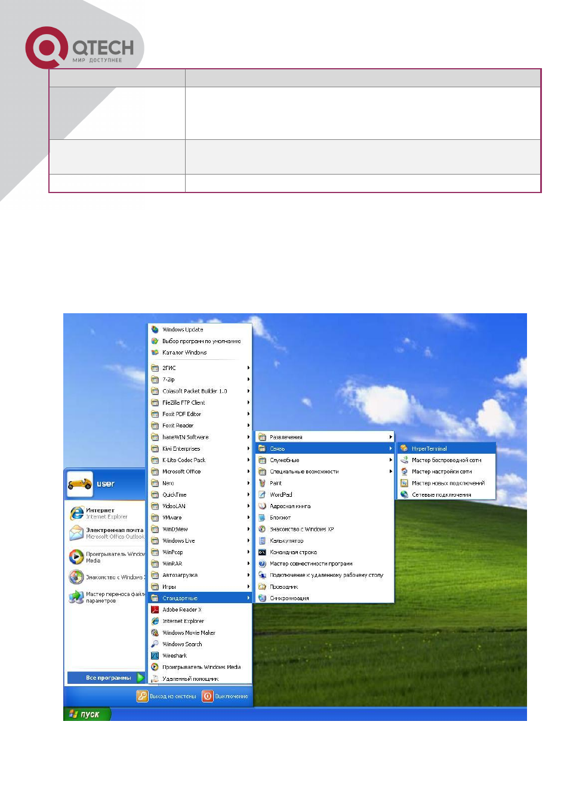The height and width of the screenshot is (807, 570).
Task: Launch Paint from Стандартные submenu
Action: (x=325, y=483)
